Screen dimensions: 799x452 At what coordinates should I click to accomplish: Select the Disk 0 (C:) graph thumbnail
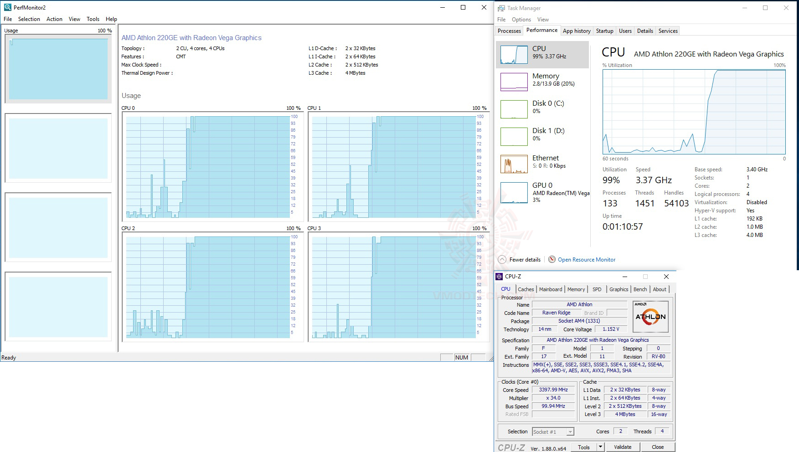pos(514,109)
